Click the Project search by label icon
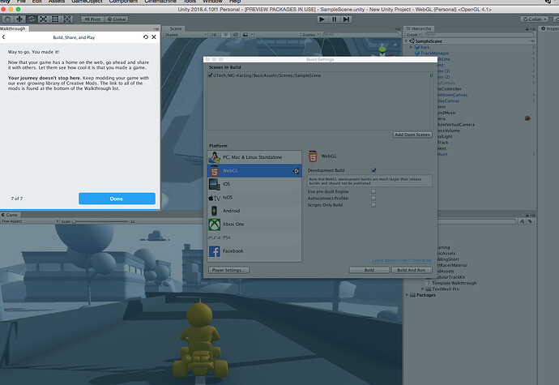 [530, 221]
